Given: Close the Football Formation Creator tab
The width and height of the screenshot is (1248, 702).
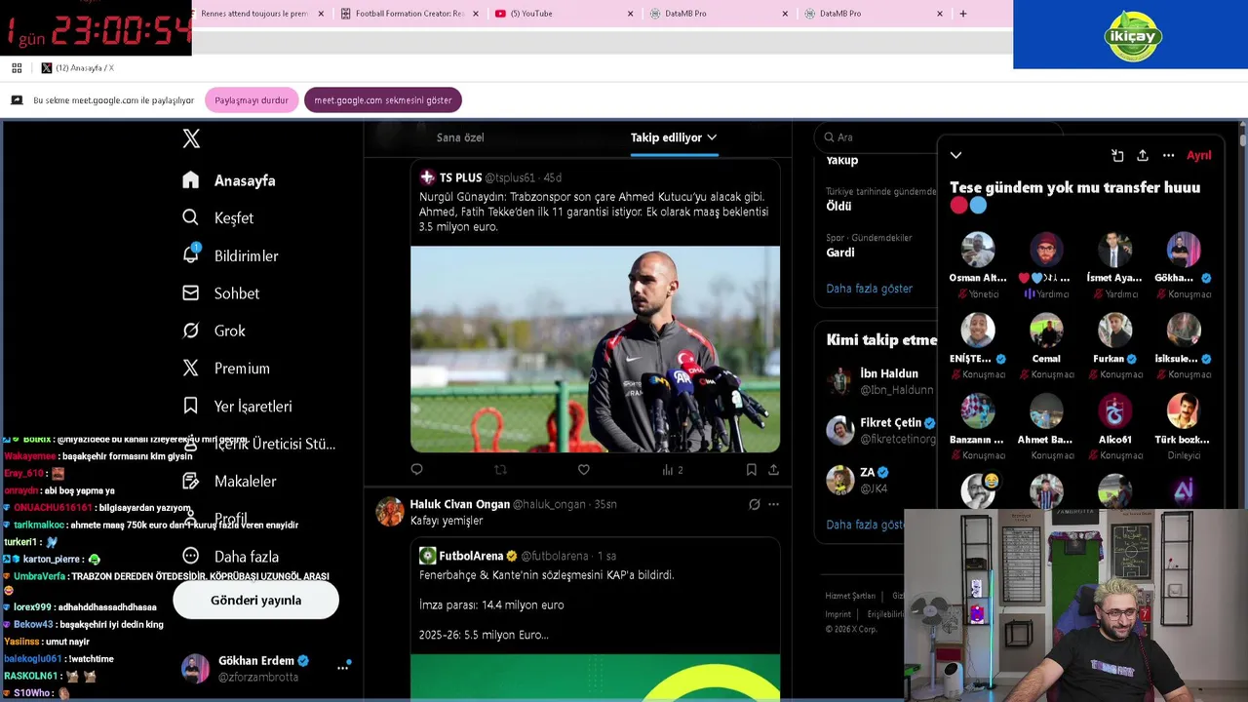Looking at the screenshot, I should pyautogui.click(x=476, y=14).
